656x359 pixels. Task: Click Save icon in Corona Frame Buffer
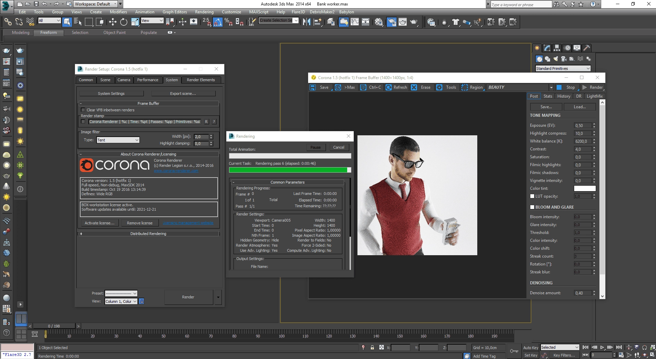(313, 87)
